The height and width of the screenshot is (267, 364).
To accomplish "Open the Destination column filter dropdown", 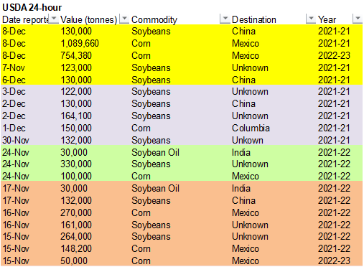I will pos(311,19).
